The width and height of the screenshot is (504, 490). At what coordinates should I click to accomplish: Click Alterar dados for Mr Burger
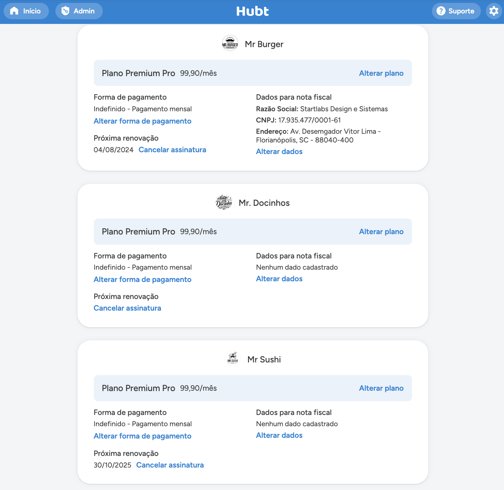point(279,151)
